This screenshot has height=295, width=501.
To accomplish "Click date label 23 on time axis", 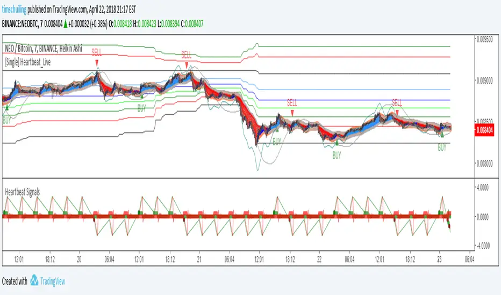I will pyautogui.click(x=439, y=260).
